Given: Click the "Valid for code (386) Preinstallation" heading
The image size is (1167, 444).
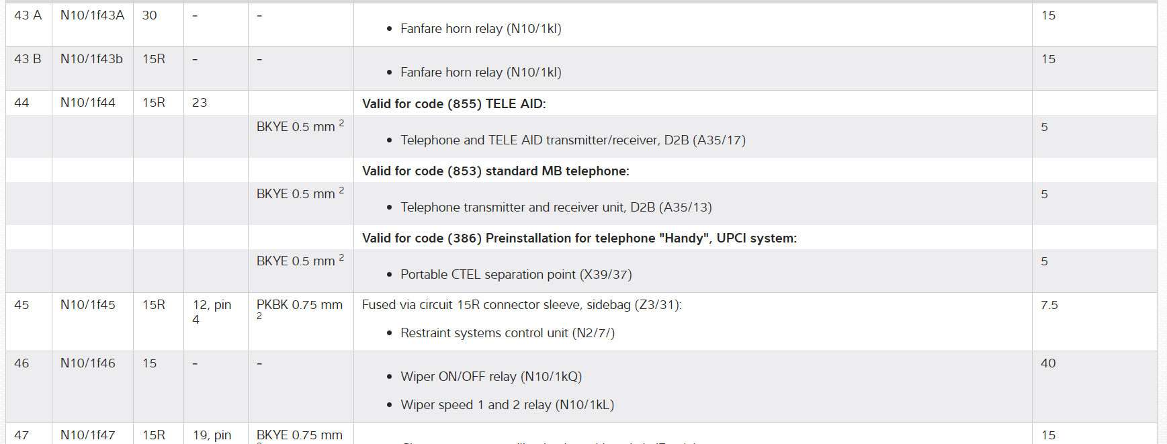Looking at the screenshot, I should [x=578, y=238].
